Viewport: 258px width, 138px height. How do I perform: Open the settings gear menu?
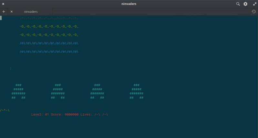point(245,4)
